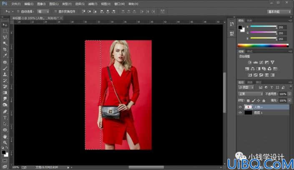
Task: Click the align top edges icon
Action: click(83, 12)
